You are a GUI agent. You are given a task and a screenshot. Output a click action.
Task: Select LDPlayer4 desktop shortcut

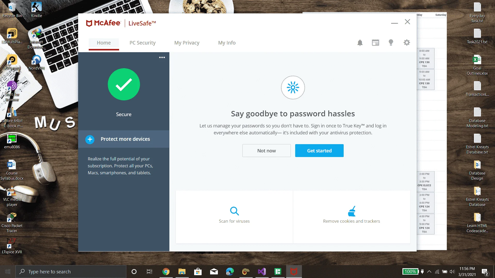click(x=12, y=63)
